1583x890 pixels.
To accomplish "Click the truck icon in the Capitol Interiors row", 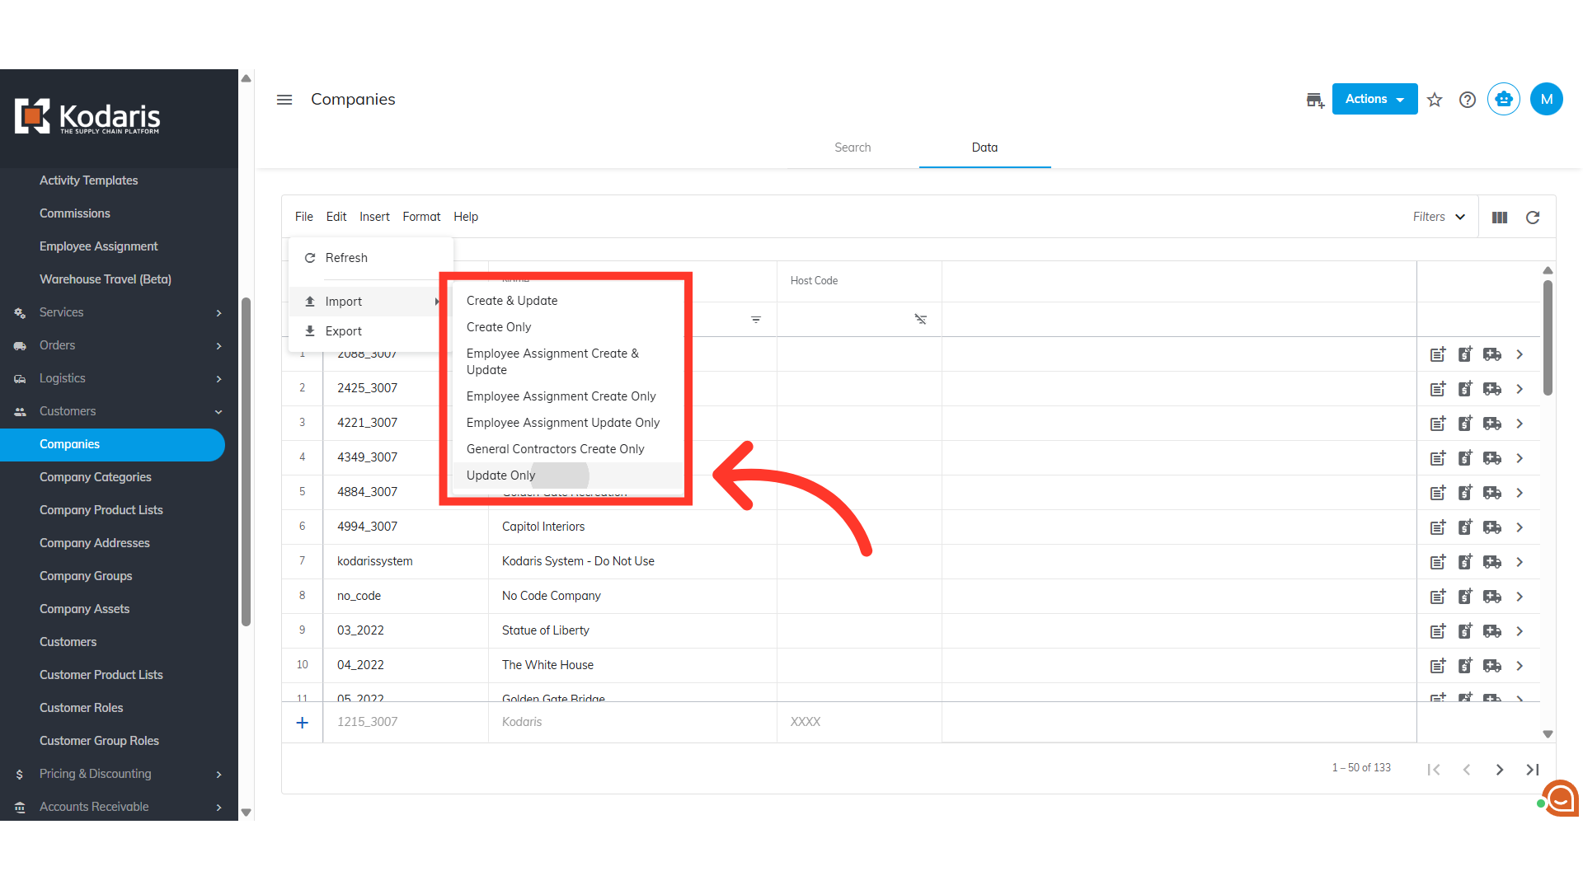I will click(1492, 527).
